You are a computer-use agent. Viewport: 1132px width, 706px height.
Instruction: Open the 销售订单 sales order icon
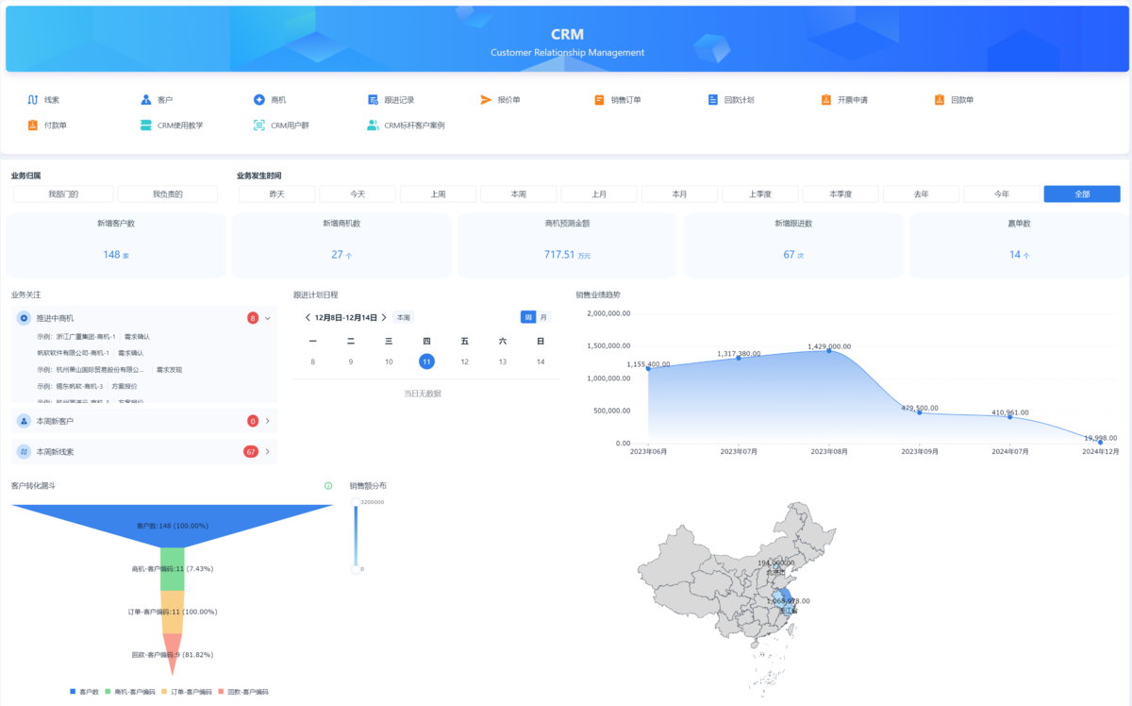tap(599, 99)
